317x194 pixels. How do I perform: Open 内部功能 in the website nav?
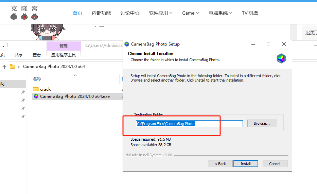[x=101, y=13]
